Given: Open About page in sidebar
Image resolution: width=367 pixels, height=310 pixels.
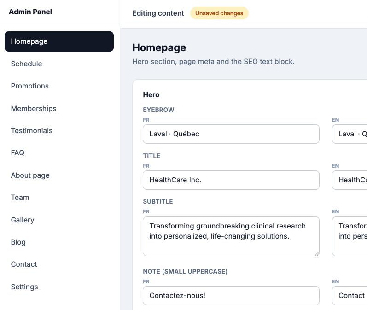Looking at the screenshot, I should (x=59, y=175).
